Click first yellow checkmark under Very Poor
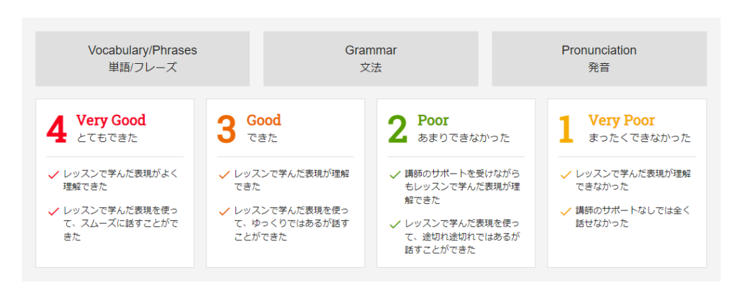The height and width of the screenshot is (295, 737). (565, 174)
